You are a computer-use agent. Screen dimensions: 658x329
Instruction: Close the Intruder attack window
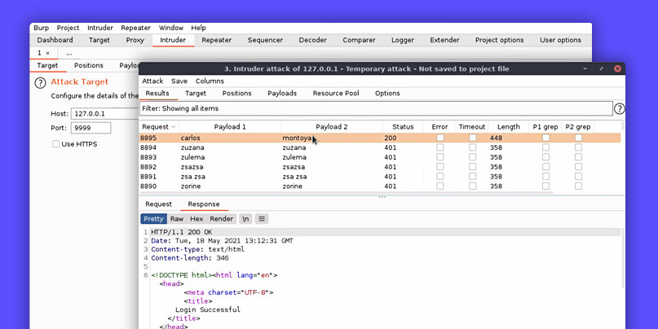coord(617,68)
